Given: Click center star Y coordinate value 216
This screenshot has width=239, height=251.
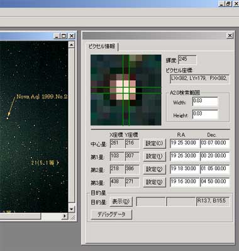Looking at the screenshot, I should [x=132, y=144].
